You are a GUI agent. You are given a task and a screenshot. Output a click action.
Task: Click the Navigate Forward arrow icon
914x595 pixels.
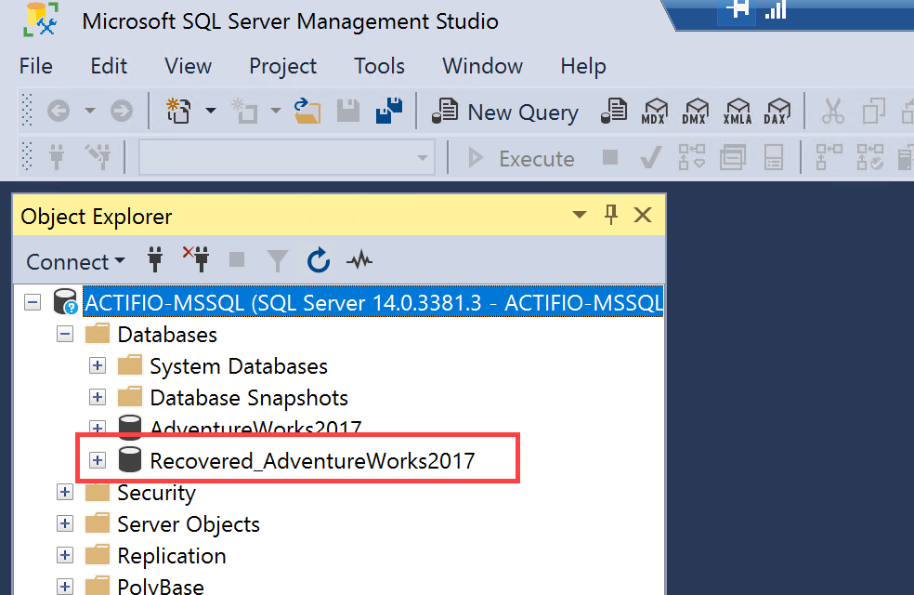click(122, 111)
